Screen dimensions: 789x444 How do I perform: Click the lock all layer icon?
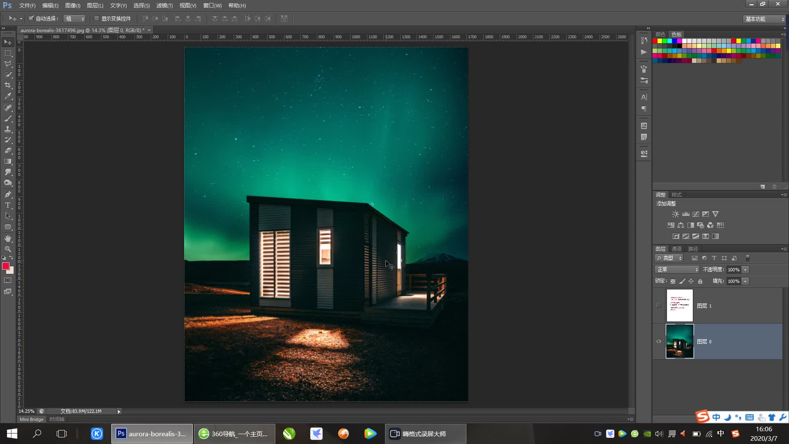click(700, 281)
